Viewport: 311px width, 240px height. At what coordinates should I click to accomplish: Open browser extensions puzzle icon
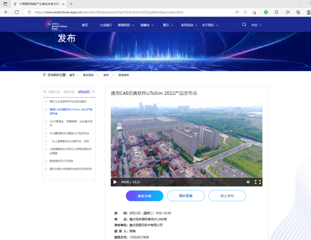[x=276, y=12]
